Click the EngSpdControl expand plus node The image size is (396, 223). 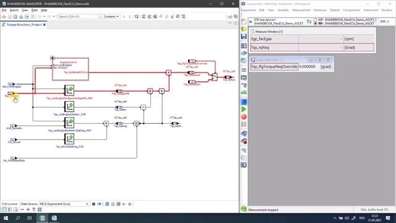52,58
